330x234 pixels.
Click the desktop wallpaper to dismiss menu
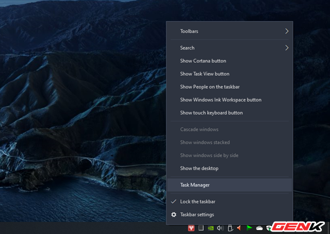[77, 103]
